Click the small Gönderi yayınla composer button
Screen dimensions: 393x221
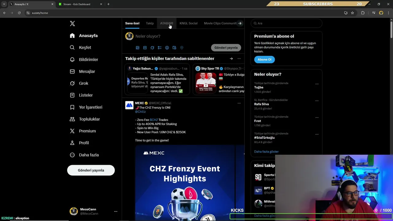pos(226,48)
